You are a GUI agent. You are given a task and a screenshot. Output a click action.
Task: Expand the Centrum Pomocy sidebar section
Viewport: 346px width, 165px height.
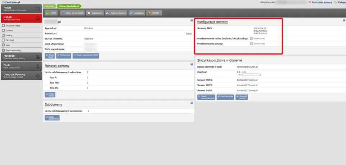21,75
